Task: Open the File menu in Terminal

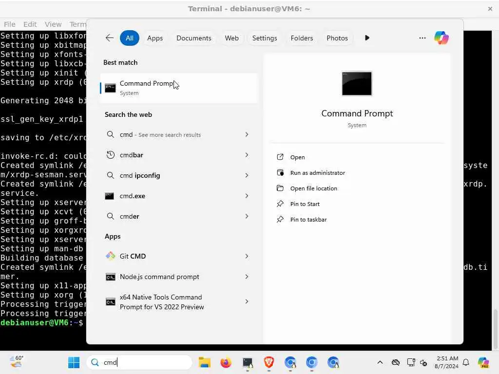Action: [x=10, y=24]
